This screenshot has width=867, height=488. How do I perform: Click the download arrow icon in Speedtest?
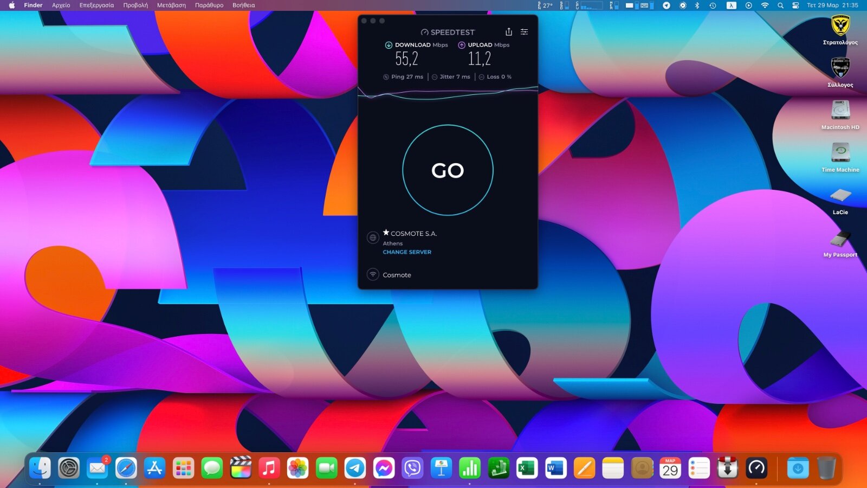pos(389,45)
